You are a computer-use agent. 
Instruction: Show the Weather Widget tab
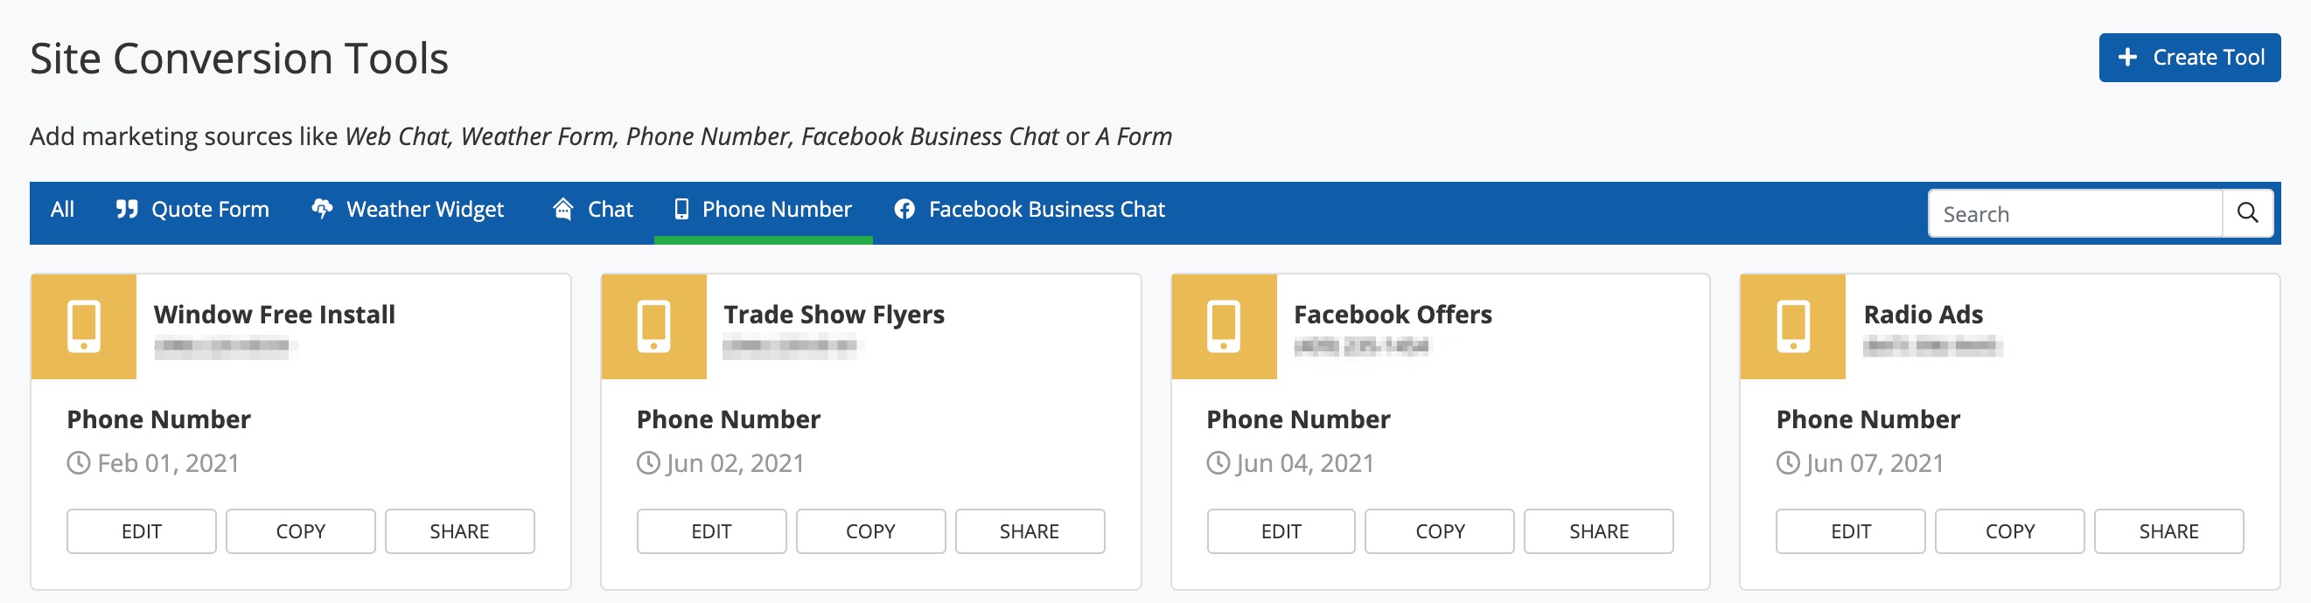408,210
